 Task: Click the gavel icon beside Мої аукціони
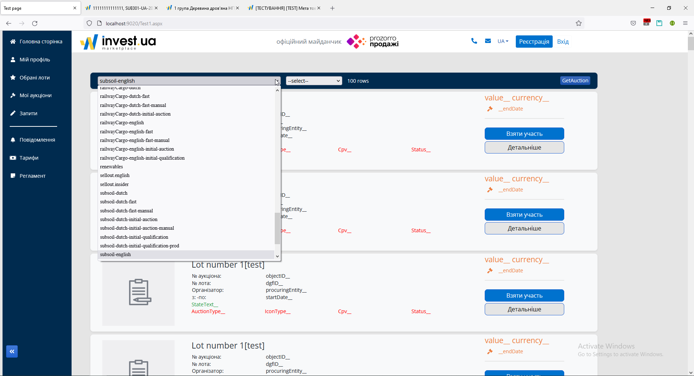(13, 95)
